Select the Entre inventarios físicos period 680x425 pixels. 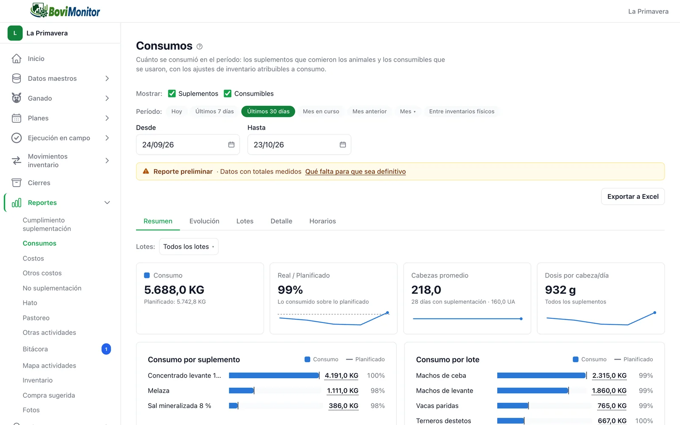point(462,111)
